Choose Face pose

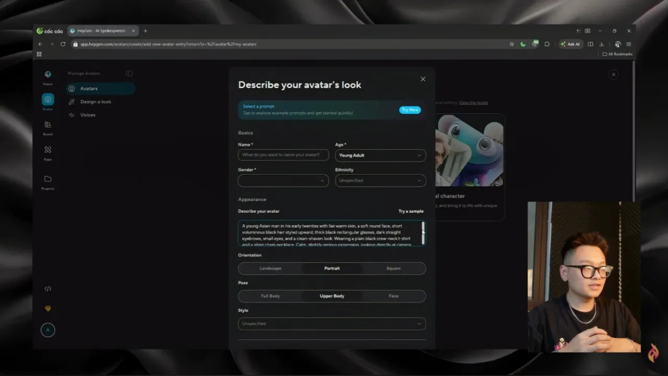pyautogui.click(x=393, y=296)
